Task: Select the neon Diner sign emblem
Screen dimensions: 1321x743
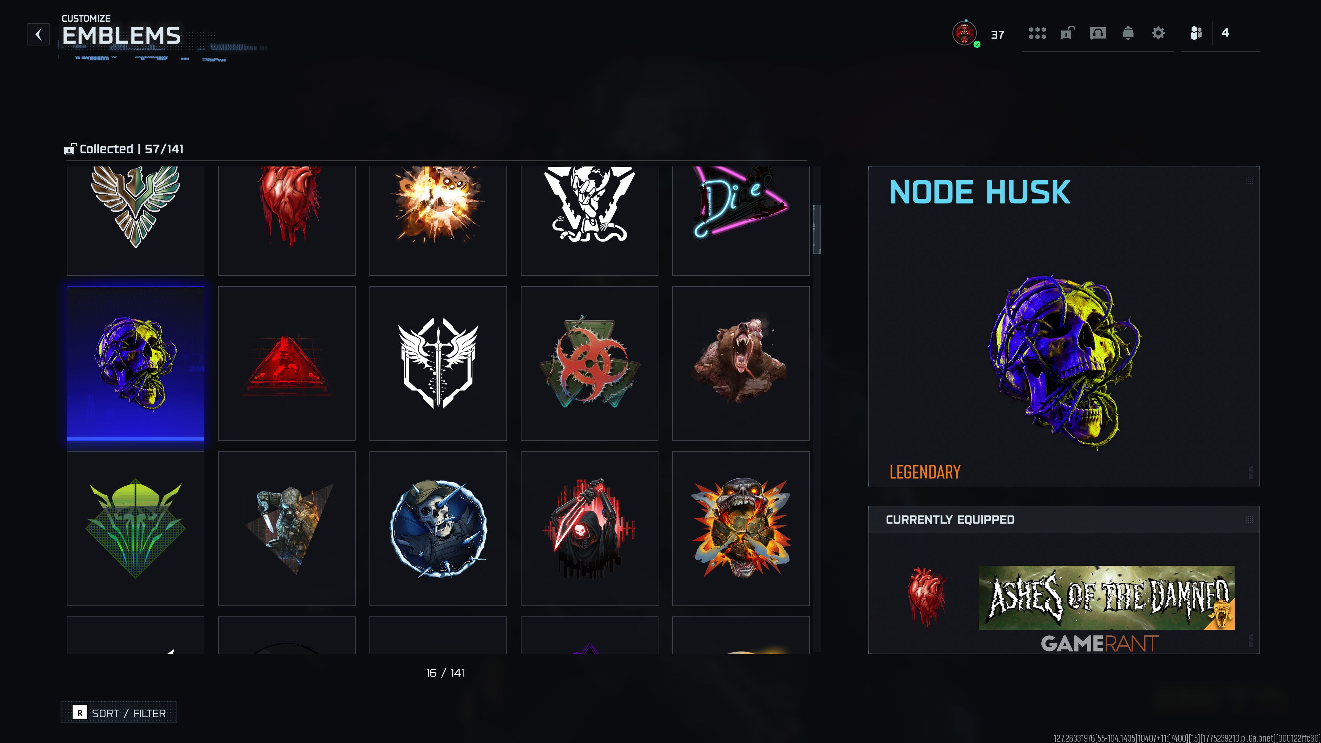Action: [741, 220]
